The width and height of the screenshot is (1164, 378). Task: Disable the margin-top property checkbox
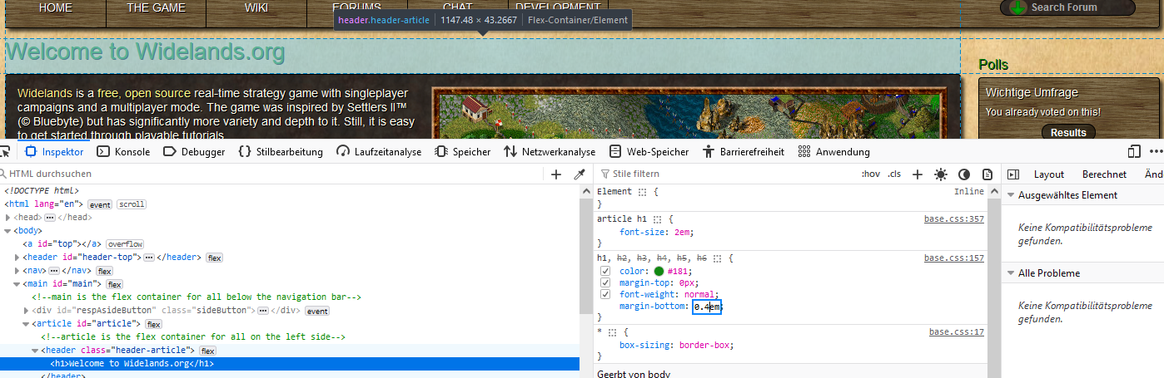pos(605,282)
